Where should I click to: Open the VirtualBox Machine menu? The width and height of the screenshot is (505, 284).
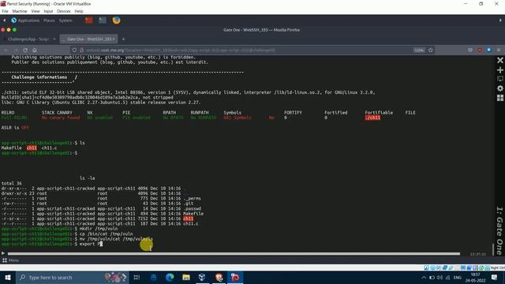point(20,11)
